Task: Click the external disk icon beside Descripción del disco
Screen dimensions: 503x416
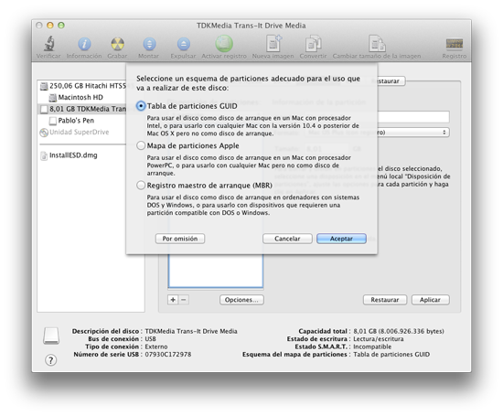Action: [x=51, y=336]
